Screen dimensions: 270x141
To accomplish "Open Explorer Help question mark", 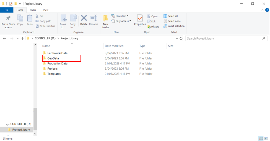I will [267, 10].
